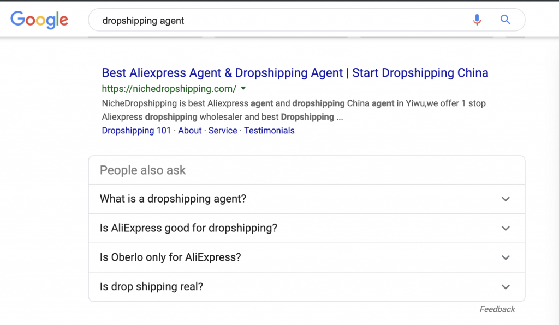Image resolution: width=559 pixels, height=325 pixels.
Task: Expand 'Is AliExpress good for dropshipping?' chevron
Action: [506, 229]
